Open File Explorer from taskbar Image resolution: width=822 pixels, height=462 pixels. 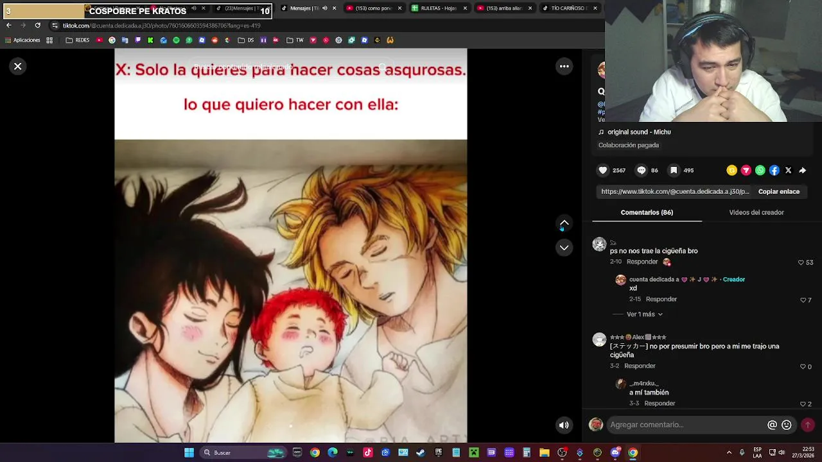click(x=545, y=452)
